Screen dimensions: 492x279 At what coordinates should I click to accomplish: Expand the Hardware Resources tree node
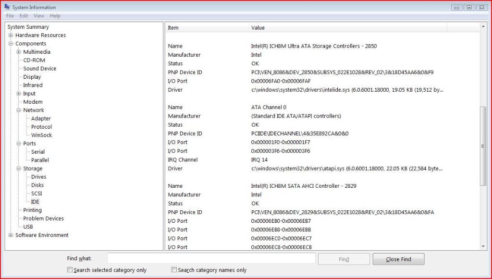(11, 36)
